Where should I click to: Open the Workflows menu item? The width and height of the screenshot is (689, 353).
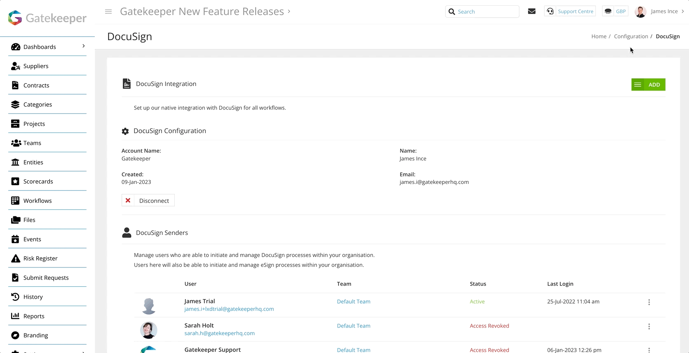coord(47,200)
